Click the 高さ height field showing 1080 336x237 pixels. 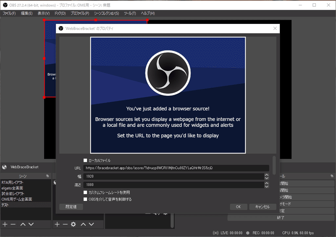[174, 184]
